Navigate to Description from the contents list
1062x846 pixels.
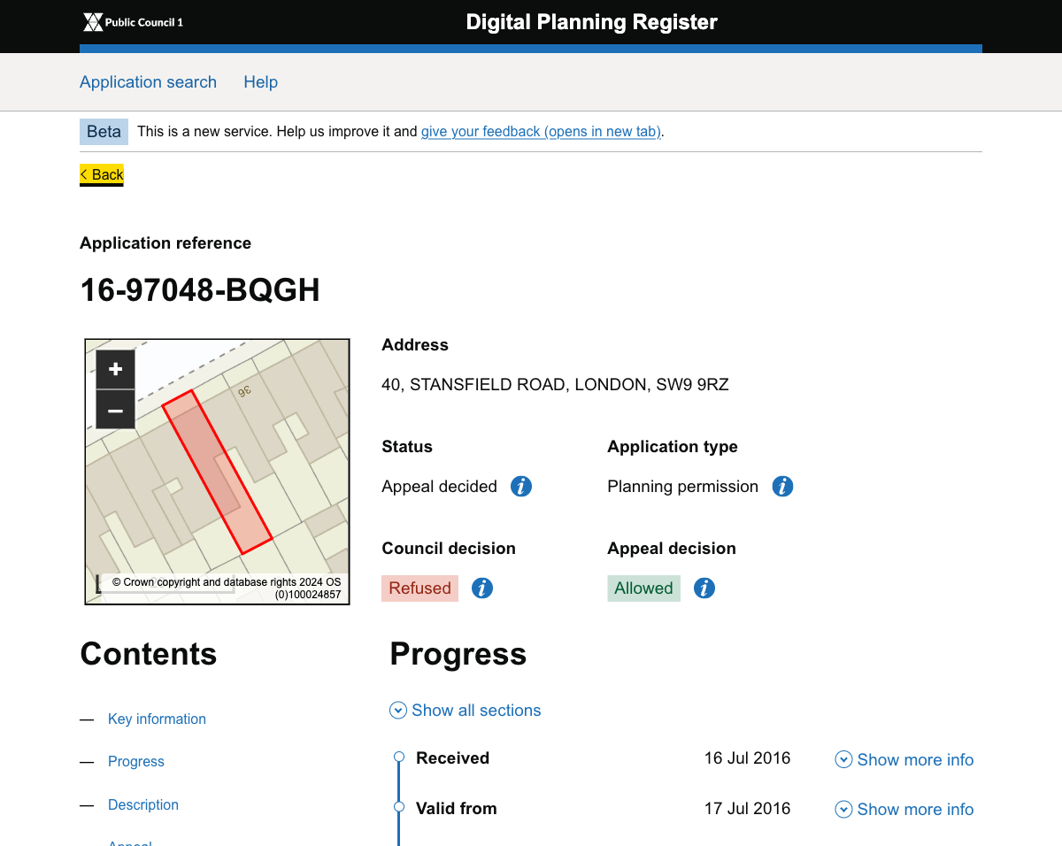(142, 804)
